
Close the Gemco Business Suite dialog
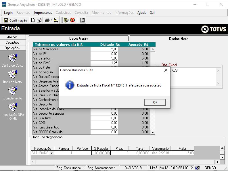coord(166,70)
